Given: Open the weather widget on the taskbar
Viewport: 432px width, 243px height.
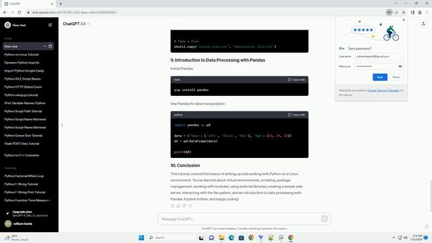Looking at the screenshot, I should click(16, 238).
